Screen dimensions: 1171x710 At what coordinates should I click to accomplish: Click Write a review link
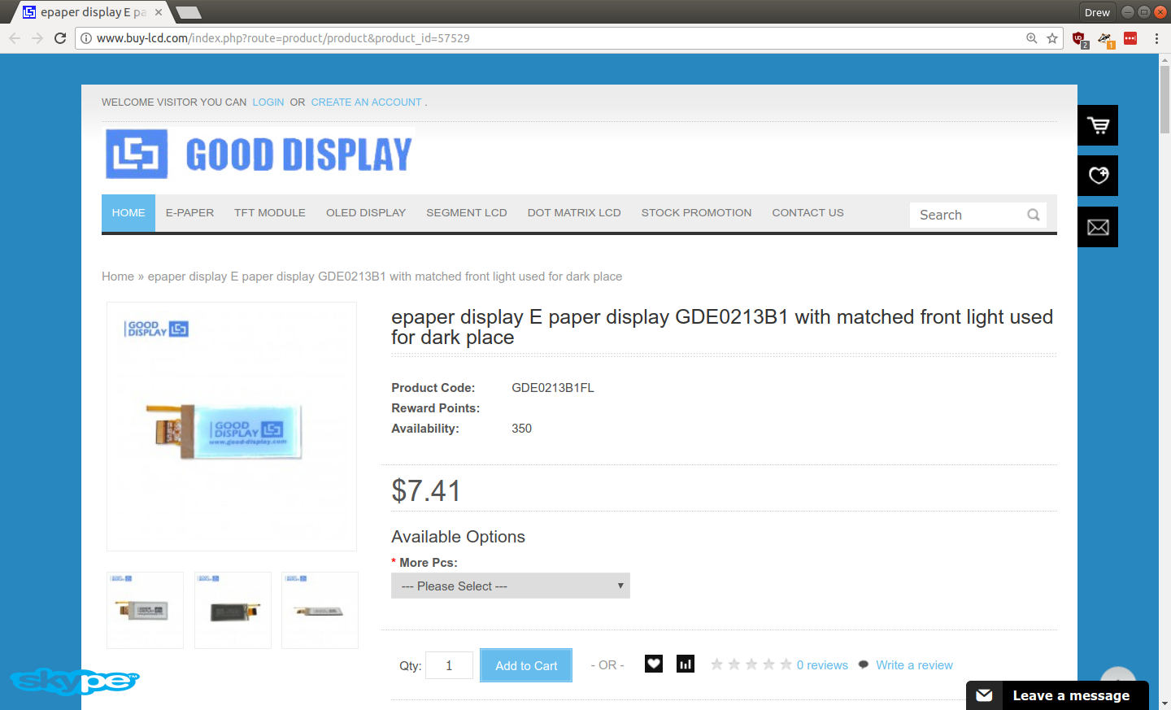coord(914,665)
